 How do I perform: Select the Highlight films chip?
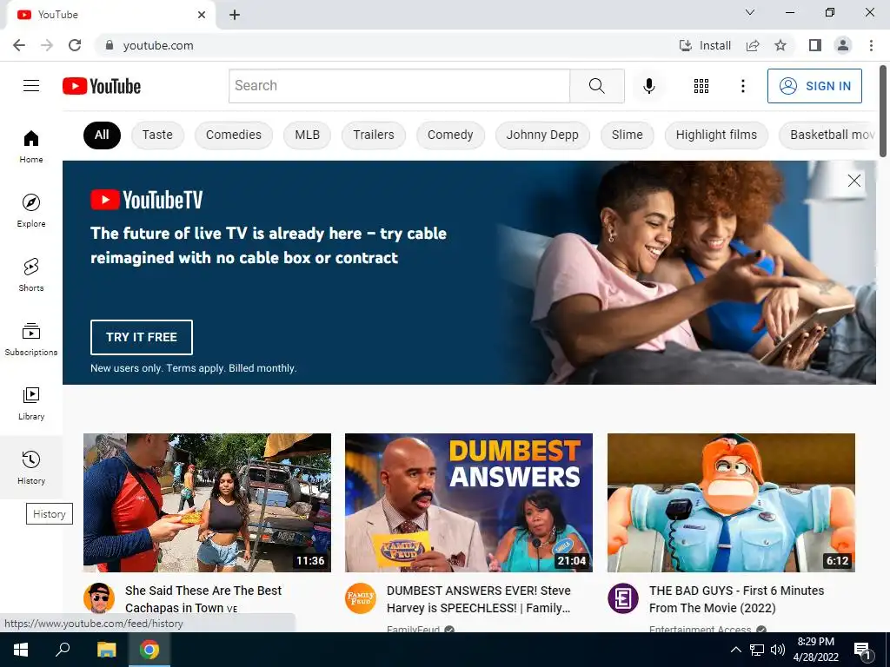tap(716, 135)
